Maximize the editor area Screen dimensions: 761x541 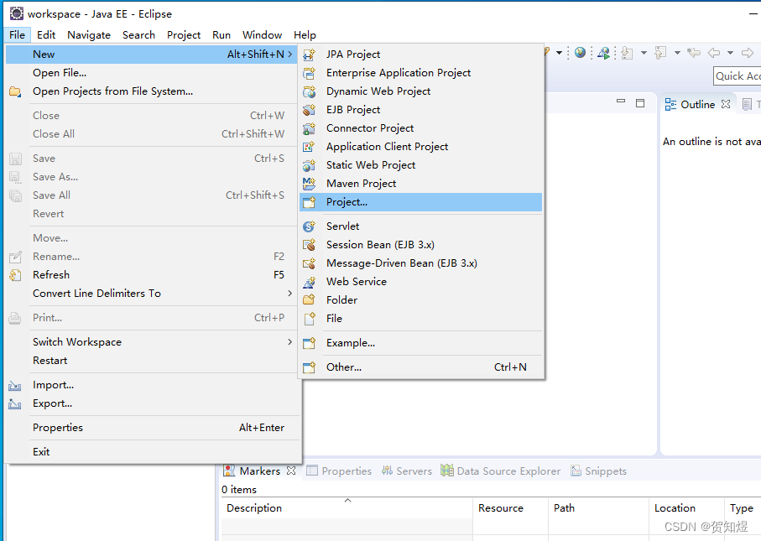click(x=640, y=103)
